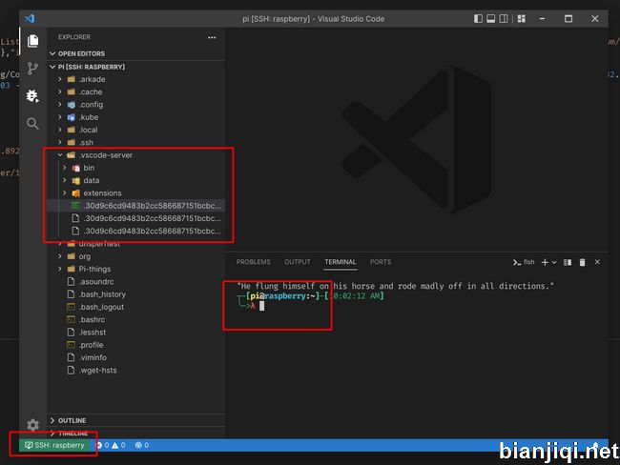The image size is (620, 465).
Task: Open Customize Layout icon
Action: [x=522, y=18]
